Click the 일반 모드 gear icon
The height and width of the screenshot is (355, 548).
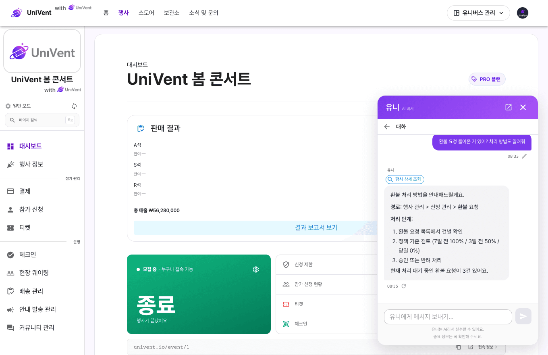pyautogui.click(x=8, y=106)
